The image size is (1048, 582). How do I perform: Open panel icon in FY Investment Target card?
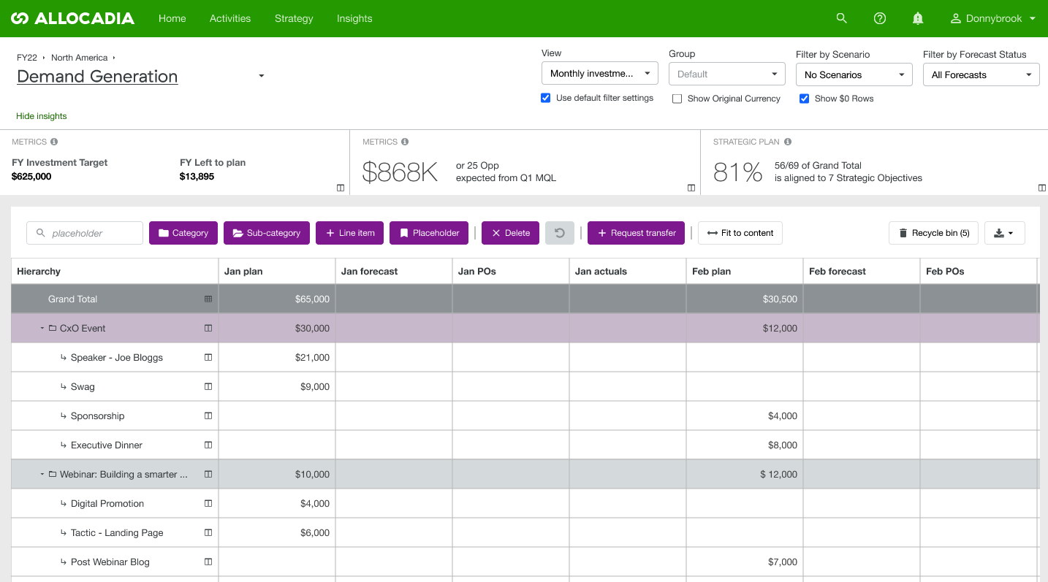[x=341, y=188]
